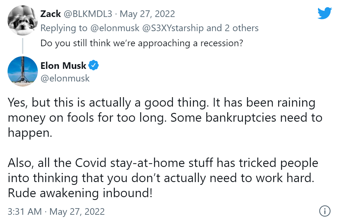Click the 'Rude awakening inbound!' sentence
This screenshot has height=222, width=340.
tap(80, 193)
